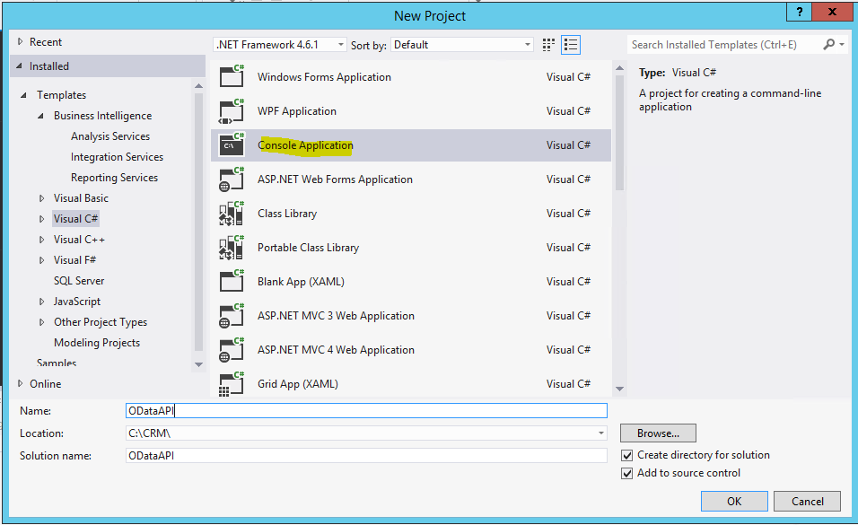Select ASP.NET MVC 3 Web Application name
This screenshot has height=525, width=858.
point(336,316)
